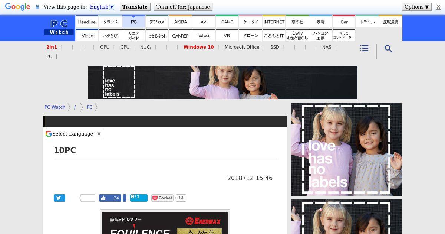445x234 pixels.
Task: Open the シニアガイド tab
Action: [133, 35]
